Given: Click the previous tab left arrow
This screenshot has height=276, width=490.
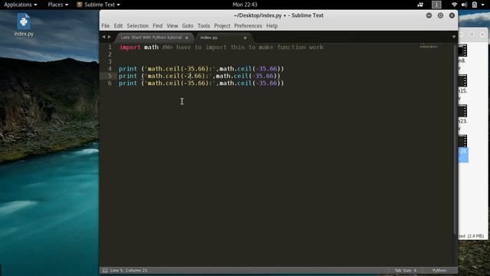Looking at the screenshot, I should 104,37.
